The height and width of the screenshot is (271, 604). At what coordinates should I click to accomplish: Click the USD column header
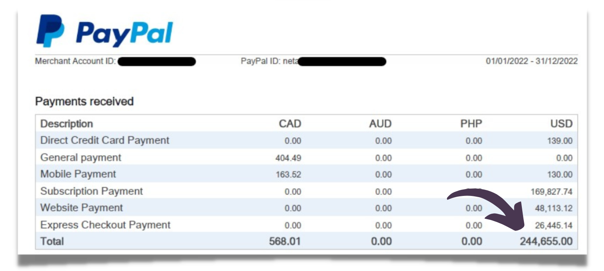[561, 124]
